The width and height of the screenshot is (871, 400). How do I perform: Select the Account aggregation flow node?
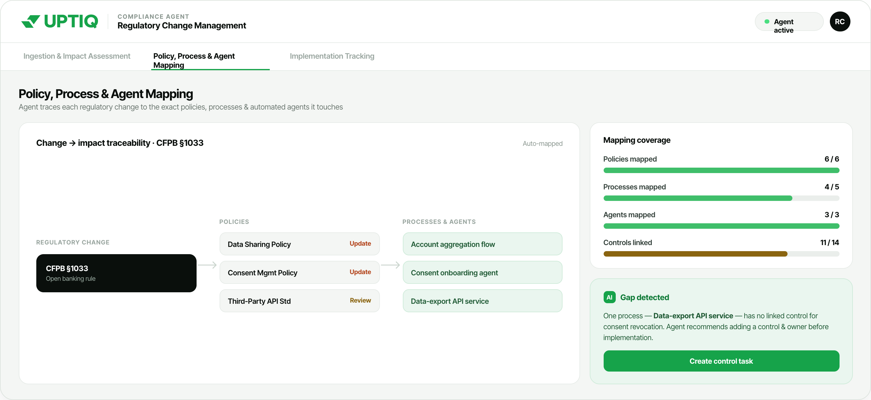pyautogui.click(x=482, y=244)
